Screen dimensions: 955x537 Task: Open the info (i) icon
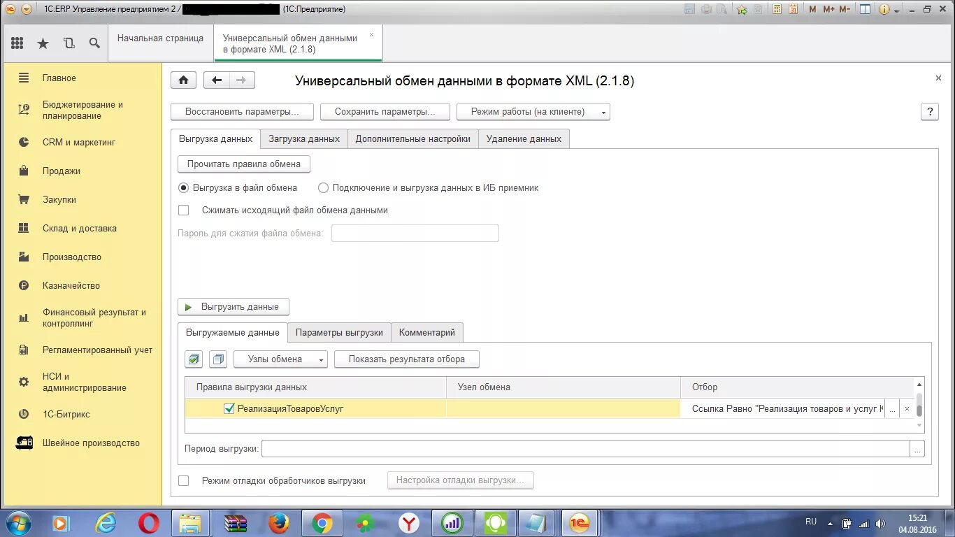[x=884, y=9]
